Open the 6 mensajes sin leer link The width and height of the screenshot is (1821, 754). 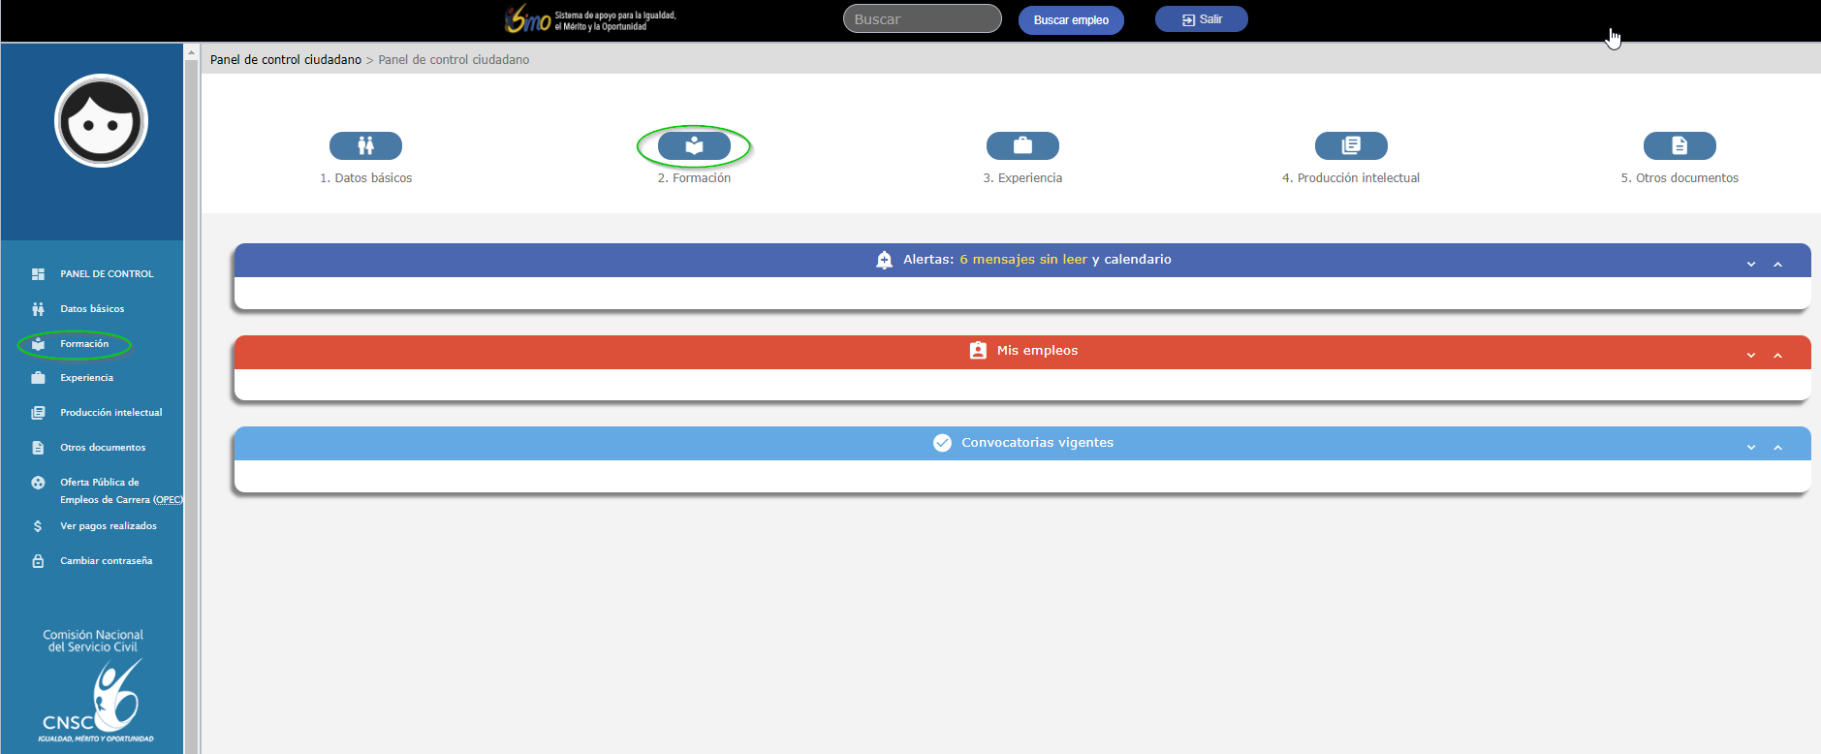tap(1022, 260)
